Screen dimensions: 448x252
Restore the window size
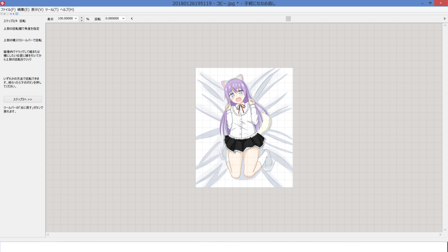tap(430, 3)
